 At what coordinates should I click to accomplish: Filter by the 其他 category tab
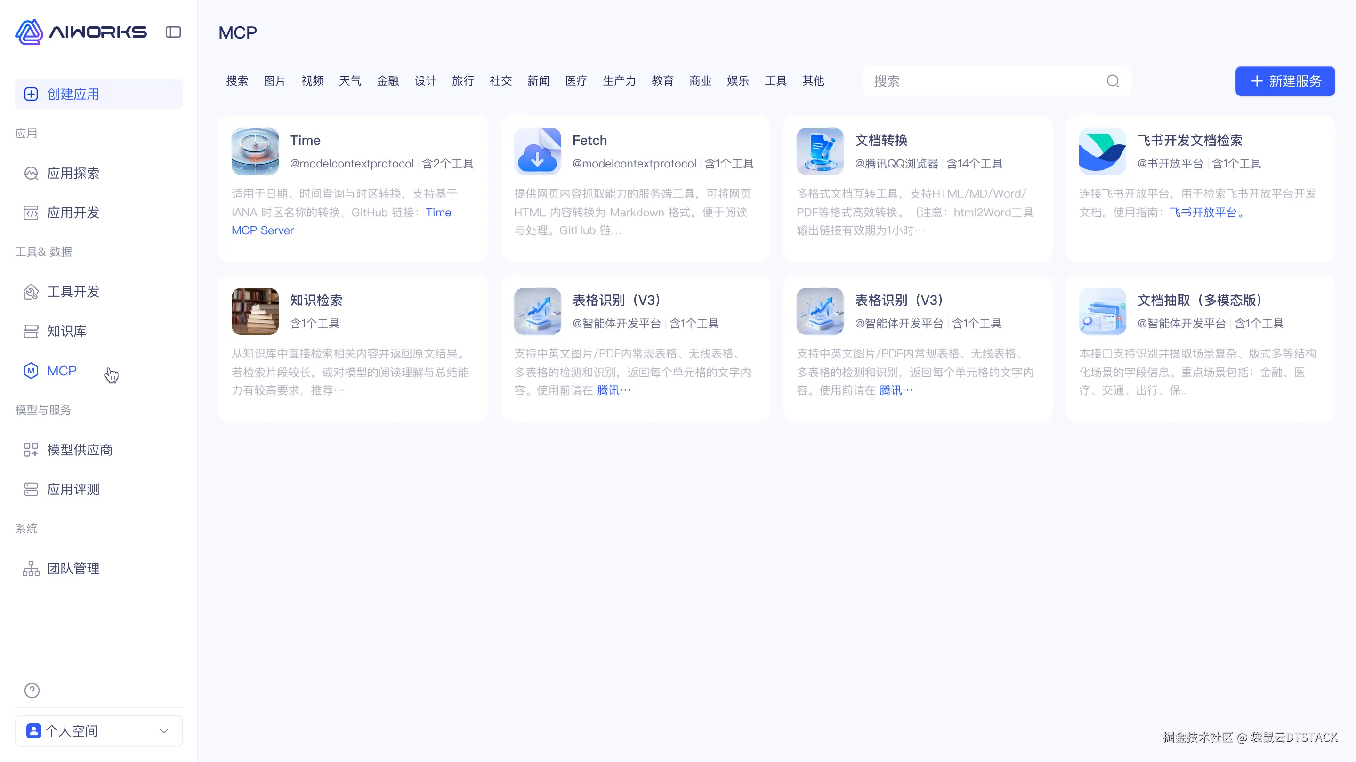[813, 81]
